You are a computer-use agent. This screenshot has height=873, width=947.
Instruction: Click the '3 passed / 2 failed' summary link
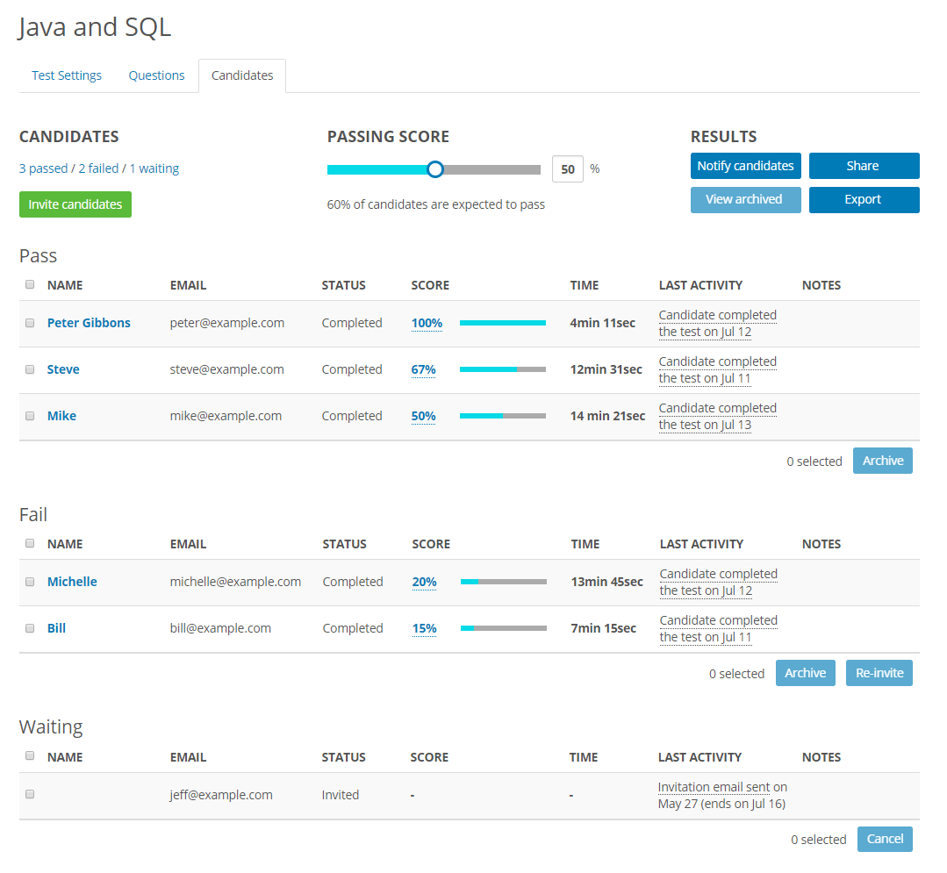click(98, 168)
